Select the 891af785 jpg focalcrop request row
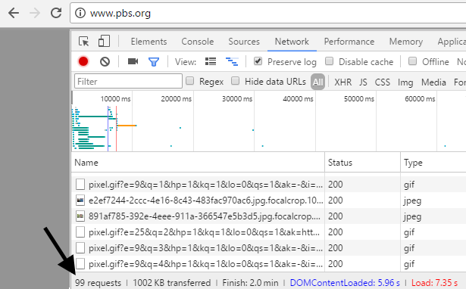 [x=198, y=216]
